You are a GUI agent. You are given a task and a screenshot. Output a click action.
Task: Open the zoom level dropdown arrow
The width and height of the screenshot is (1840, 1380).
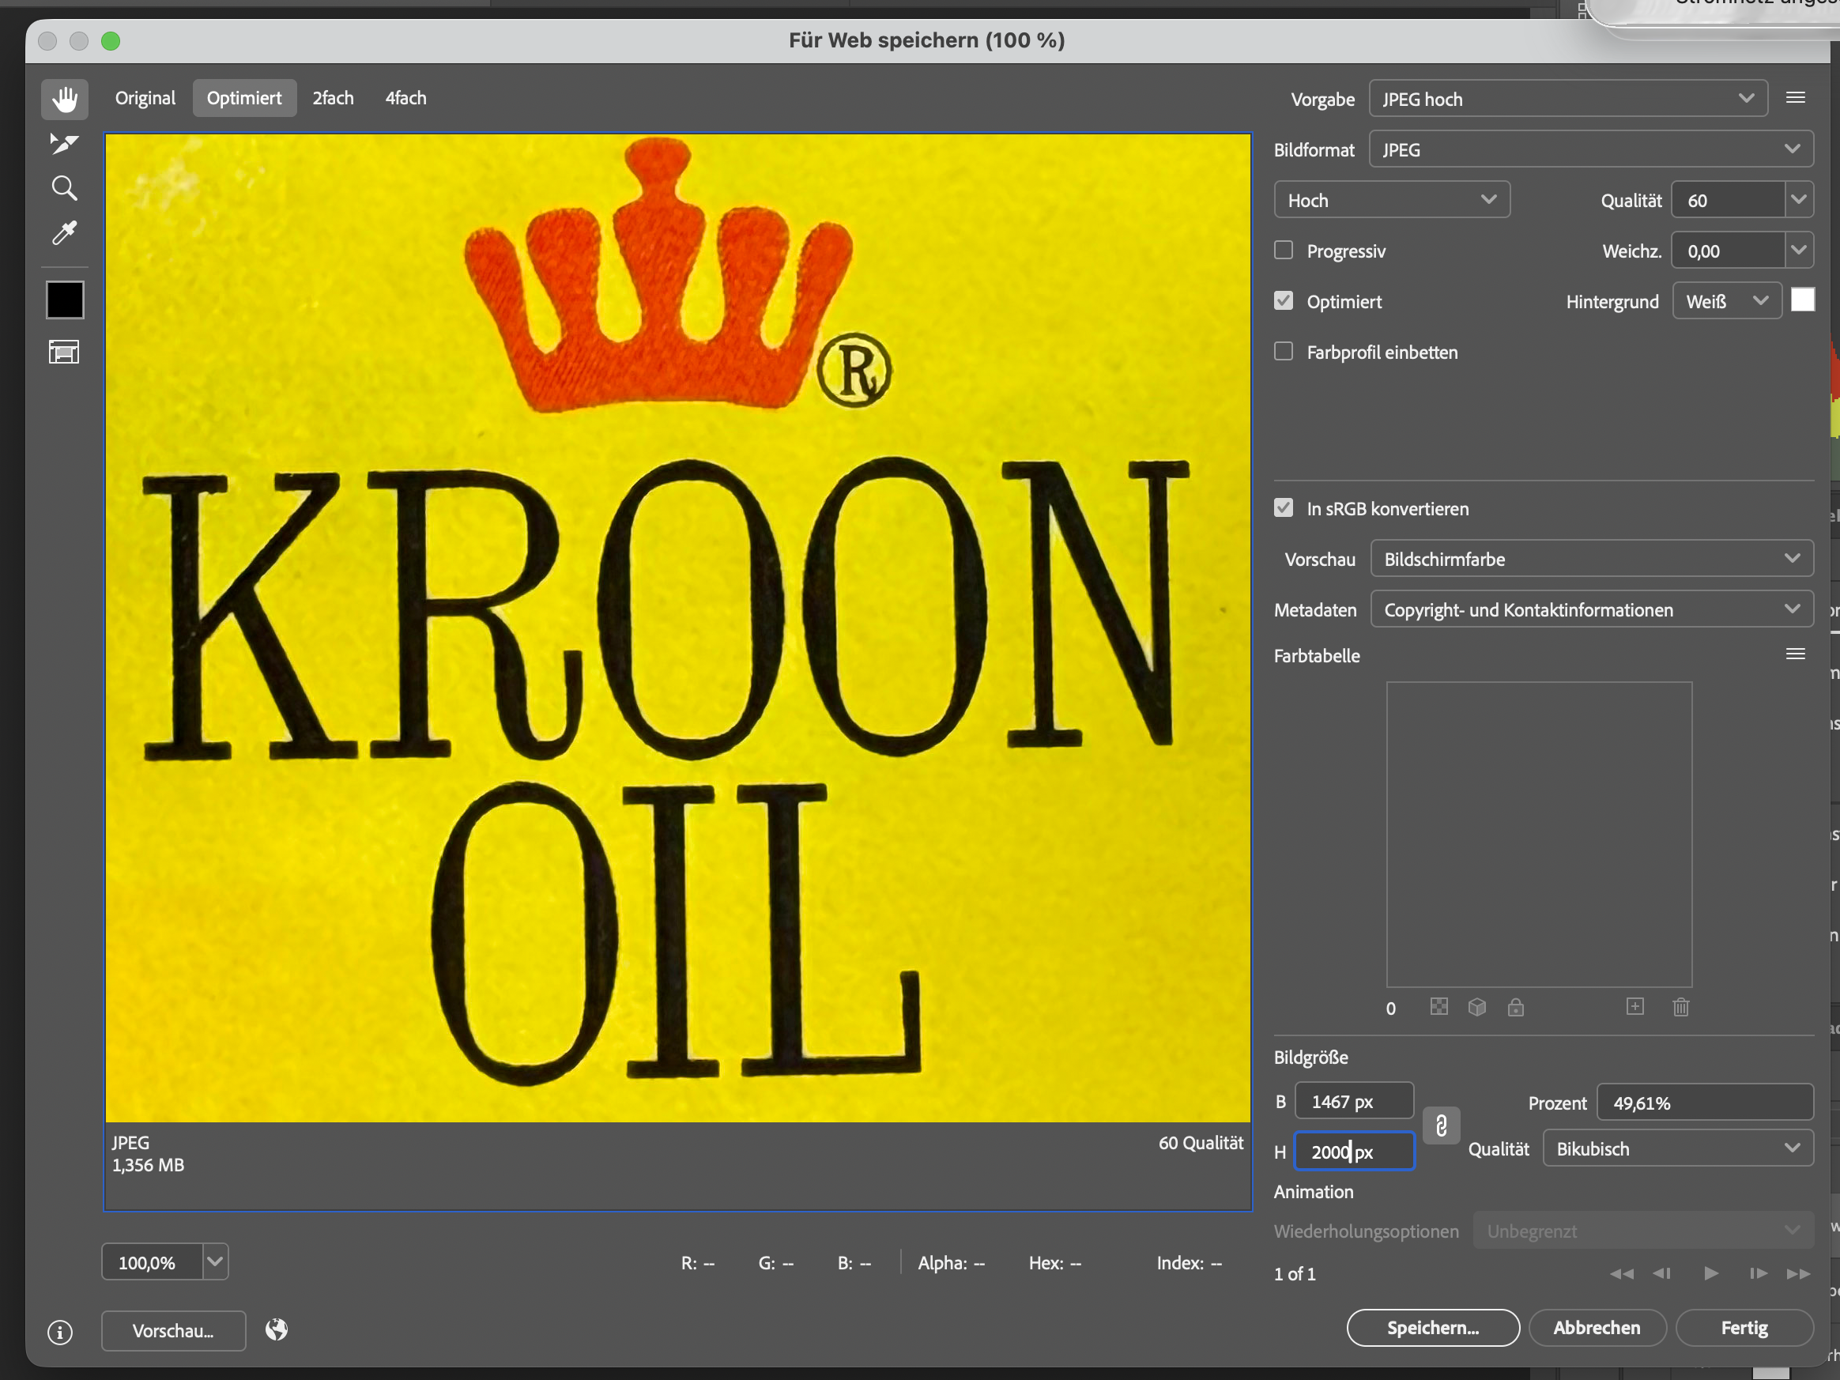coord(215,1262)
